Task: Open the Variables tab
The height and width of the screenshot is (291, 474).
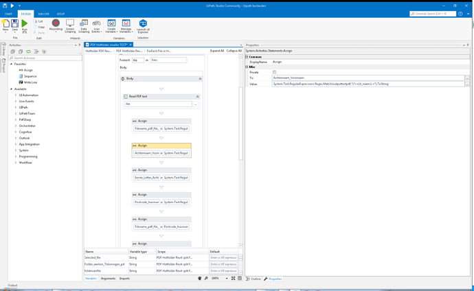Action: tap(91, 279)
